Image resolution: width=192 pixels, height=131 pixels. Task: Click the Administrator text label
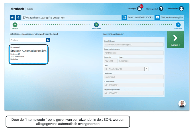click(173, 9)
